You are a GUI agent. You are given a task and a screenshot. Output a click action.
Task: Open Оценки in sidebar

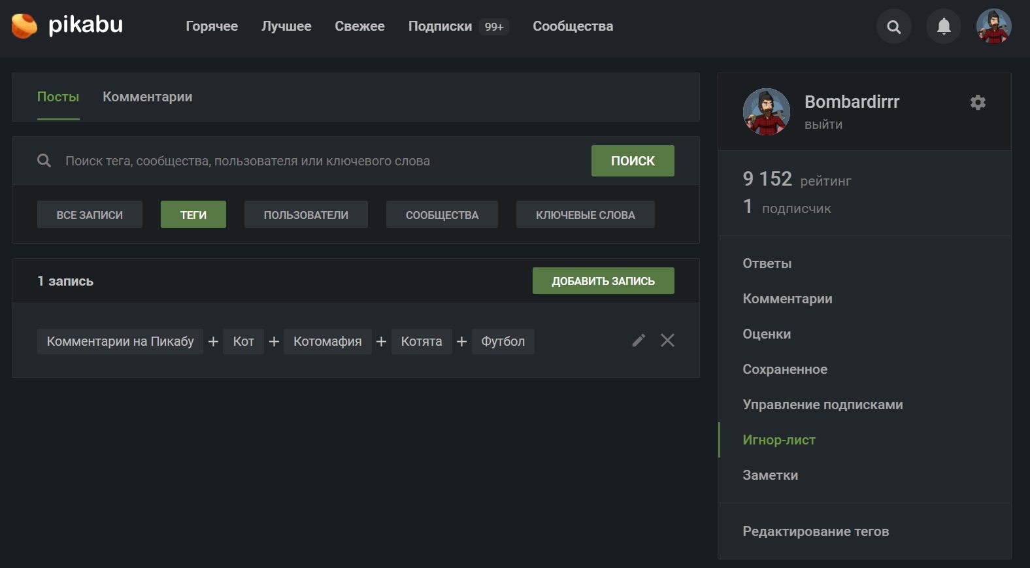pos(767,334)
